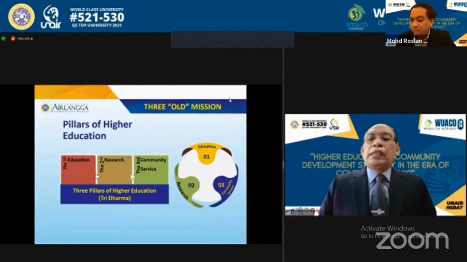Viewport: 467px width, 262px height.
Task: Click the green 3rd Community Service box
Action: coord(151,169)
